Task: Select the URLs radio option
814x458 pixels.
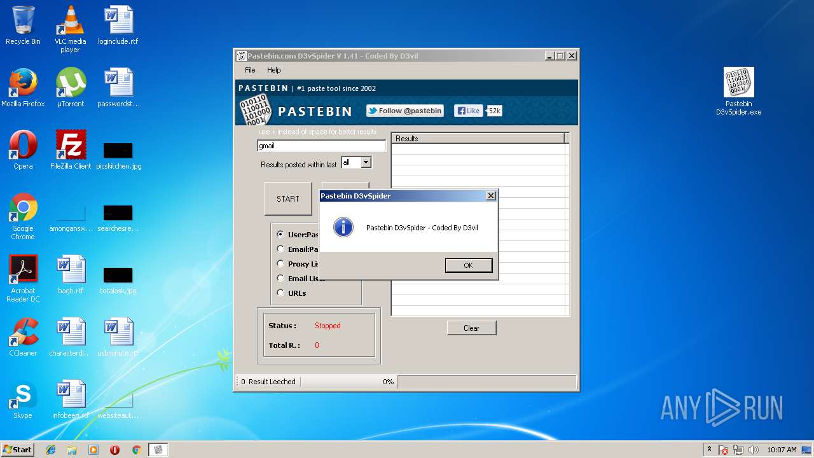Action: (x=280, y=293)
